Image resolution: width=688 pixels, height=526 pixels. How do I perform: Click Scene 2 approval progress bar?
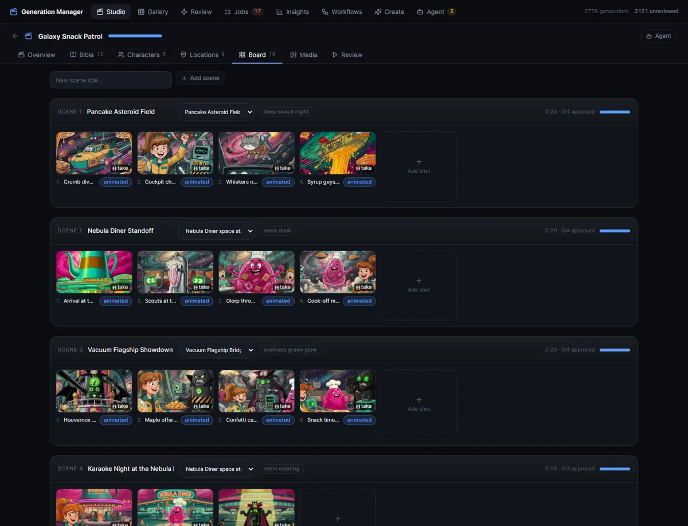[x=615, y=231]
